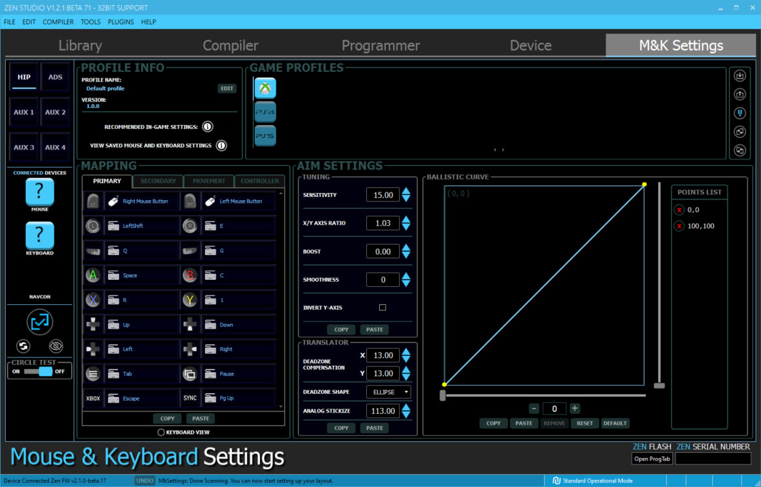
Task: Click the Sensitivity stepper arrows
Action: [x=406, y=195]
